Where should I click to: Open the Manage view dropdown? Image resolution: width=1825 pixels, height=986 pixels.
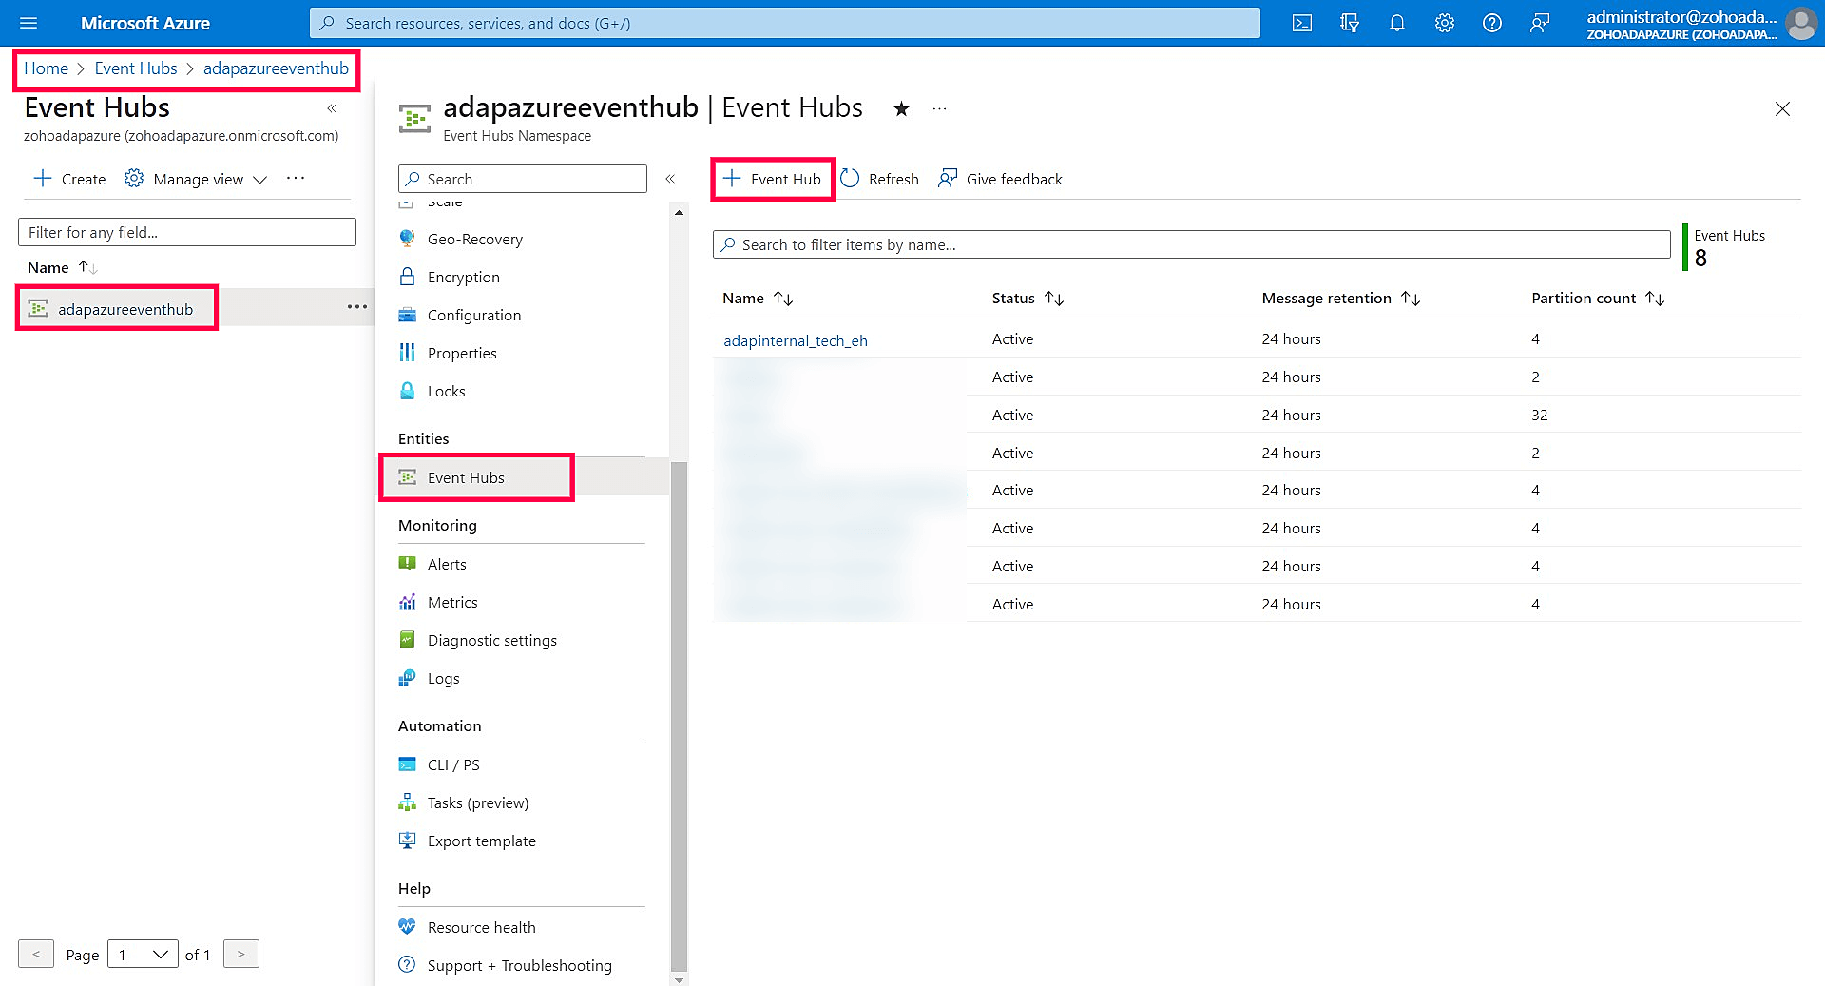tap(197, 179)
